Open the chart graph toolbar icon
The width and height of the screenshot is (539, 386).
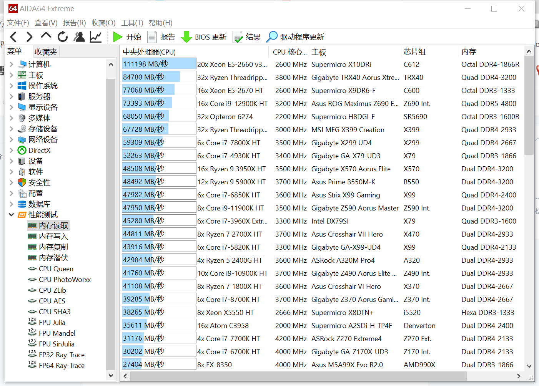pyautogui.click(x=96, y=37)
